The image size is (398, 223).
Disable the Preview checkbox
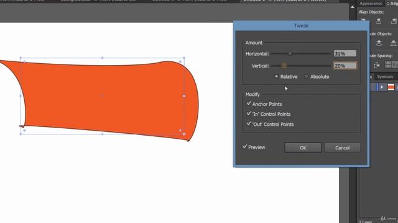coord(244,147)
